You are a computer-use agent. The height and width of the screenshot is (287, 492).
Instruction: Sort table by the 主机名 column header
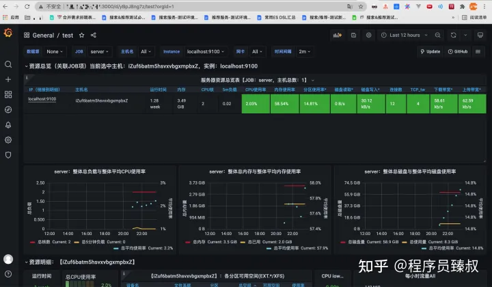click(81, 90)
